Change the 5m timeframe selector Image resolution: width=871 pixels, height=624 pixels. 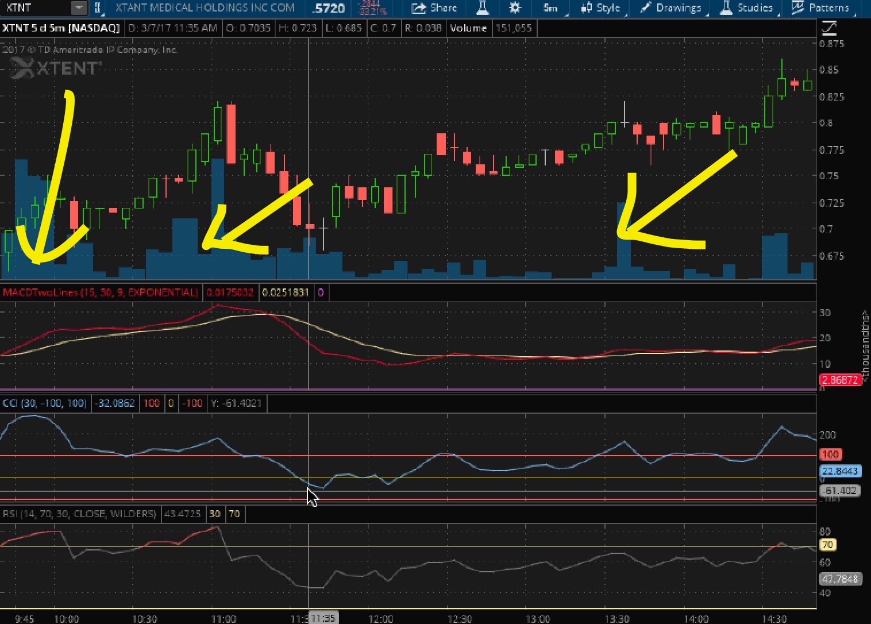pyautogui.click(x=550, y=8)
